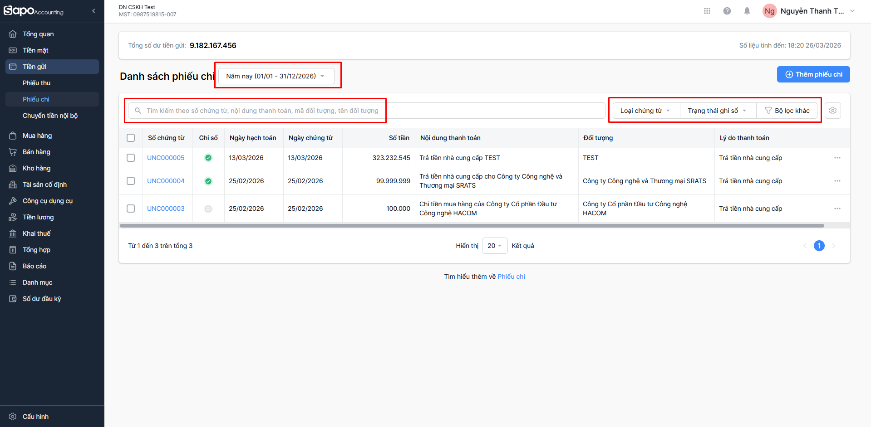Viewport: 871px width, 427px height.
Task: Open the Loại chứng từ filter dropdown
Action: click(645, 111)
